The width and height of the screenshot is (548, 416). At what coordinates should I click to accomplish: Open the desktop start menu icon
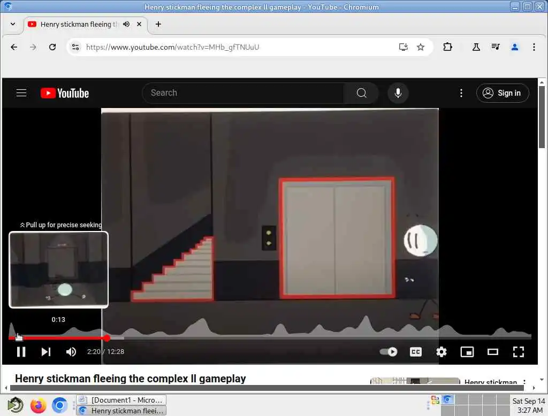(x=16, y=405)
